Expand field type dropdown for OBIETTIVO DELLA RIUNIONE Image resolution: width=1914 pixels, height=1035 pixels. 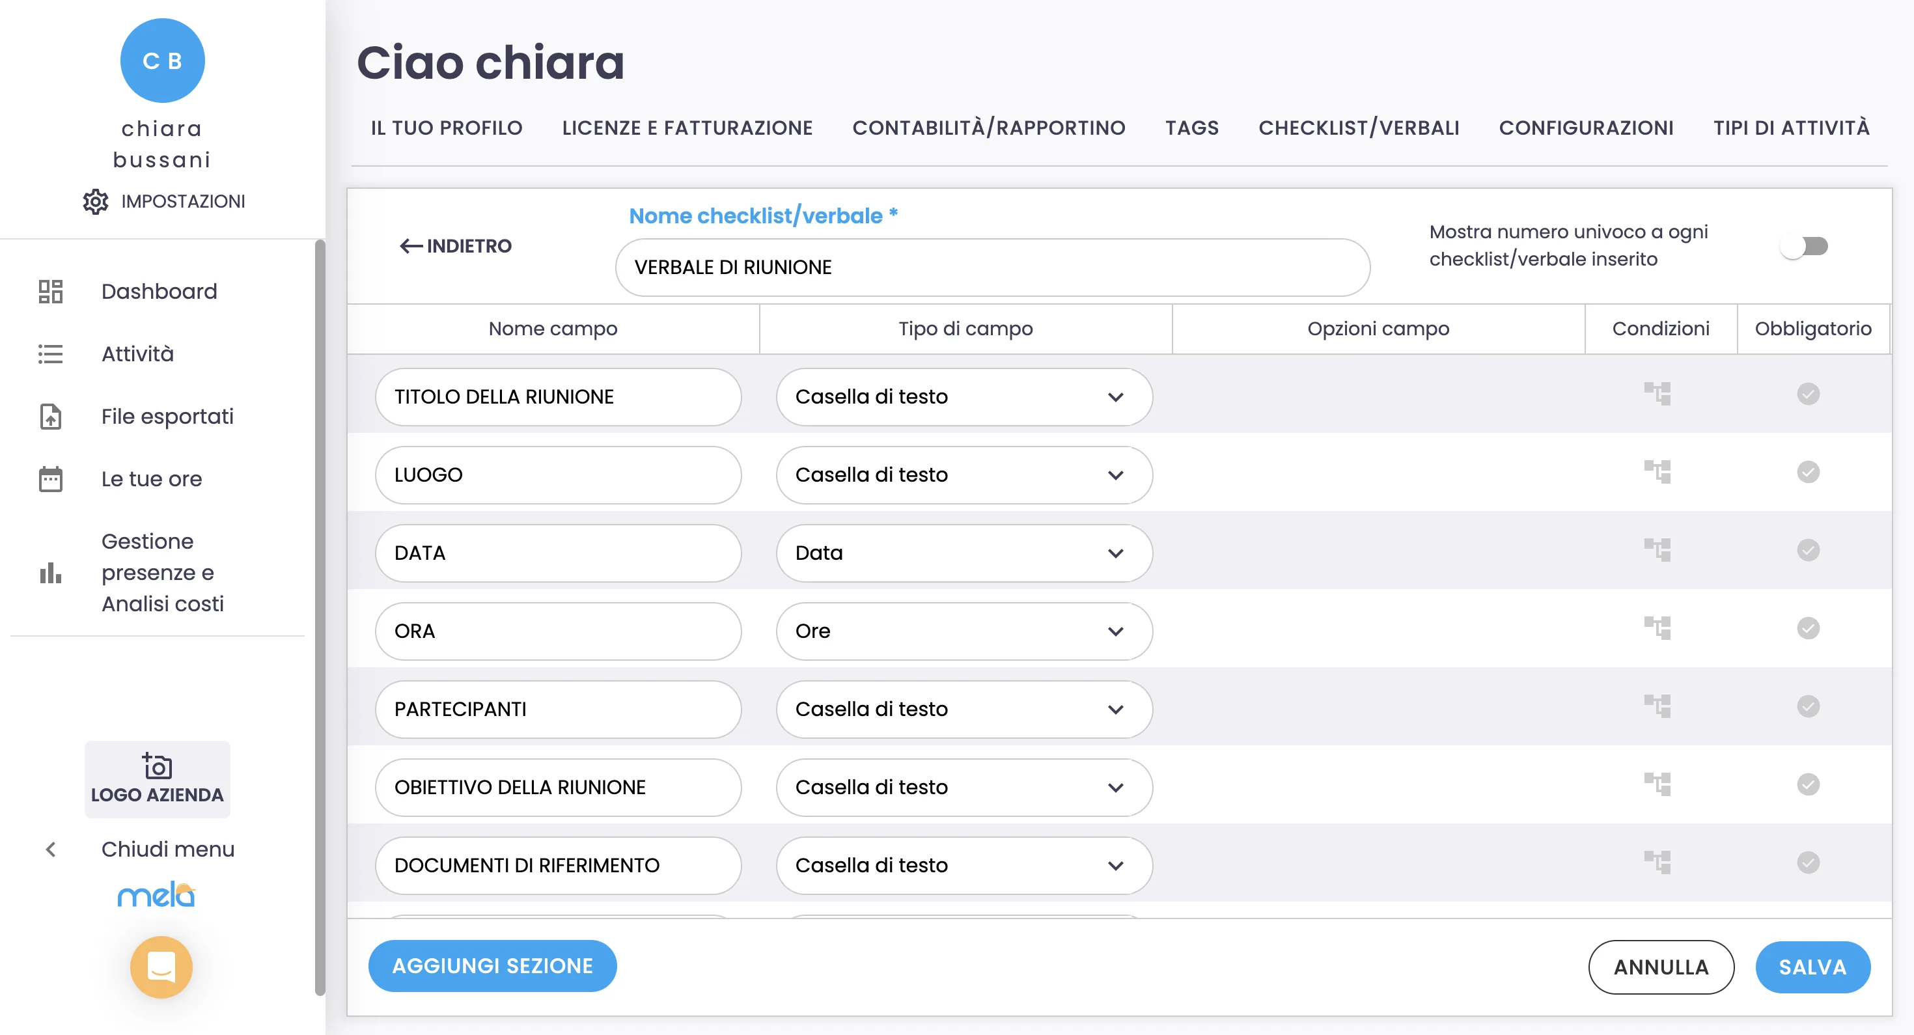click(x=964, y=787)
